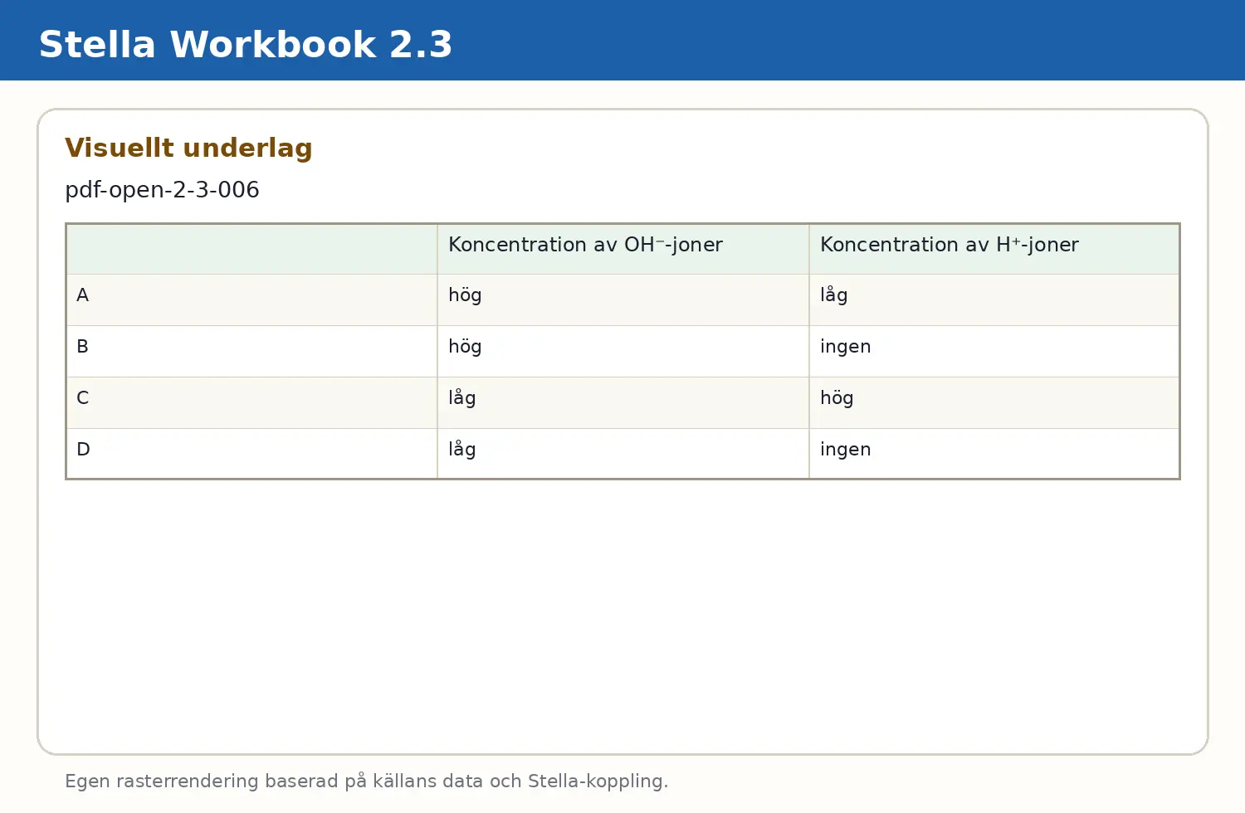Click the OH⁻ cell 'hög' in row B

623,352
